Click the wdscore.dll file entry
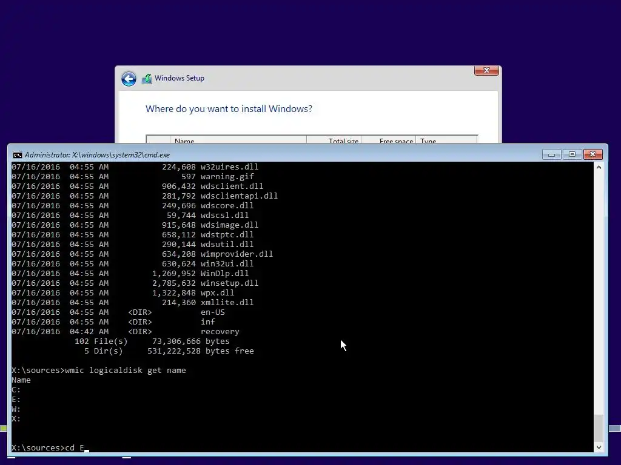 tap(132, 206)
